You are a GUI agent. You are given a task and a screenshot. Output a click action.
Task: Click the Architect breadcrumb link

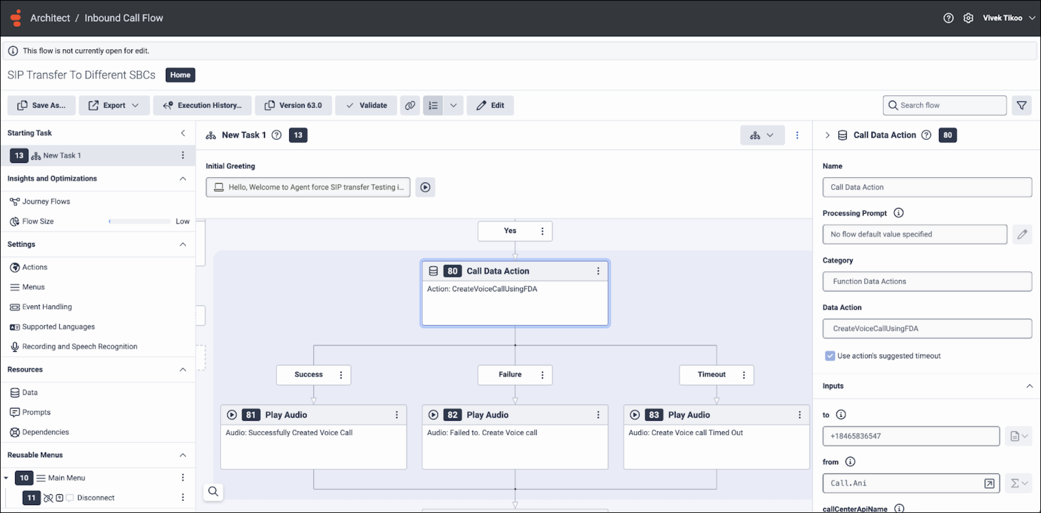[50, 18]
